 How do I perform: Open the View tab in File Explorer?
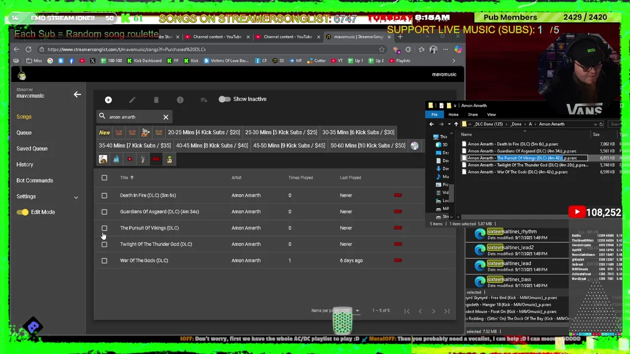coord(491,115)
